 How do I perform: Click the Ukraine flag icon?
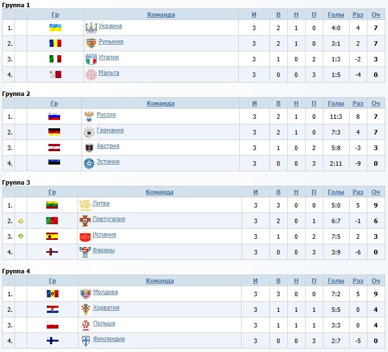coord(55,27)
